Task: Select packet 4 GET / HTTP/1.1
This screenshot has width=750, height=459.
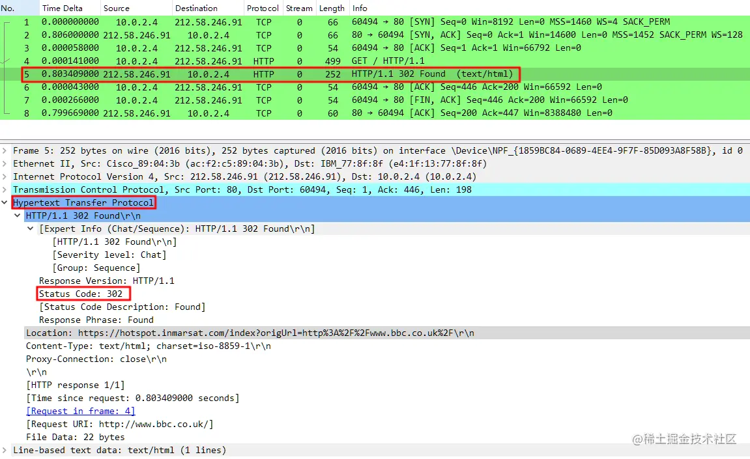Action: (375, 61)
